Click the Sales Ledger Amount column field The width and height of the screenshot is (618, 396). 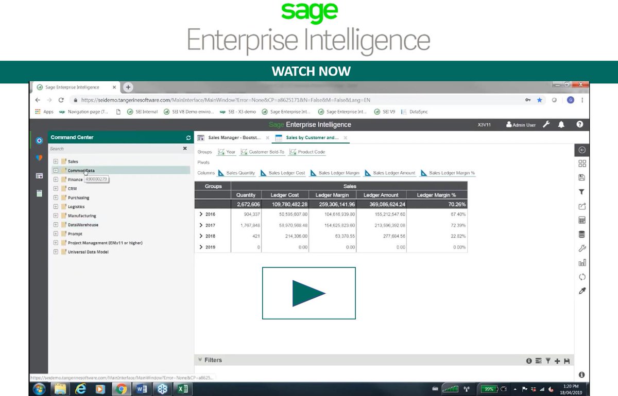390,173
